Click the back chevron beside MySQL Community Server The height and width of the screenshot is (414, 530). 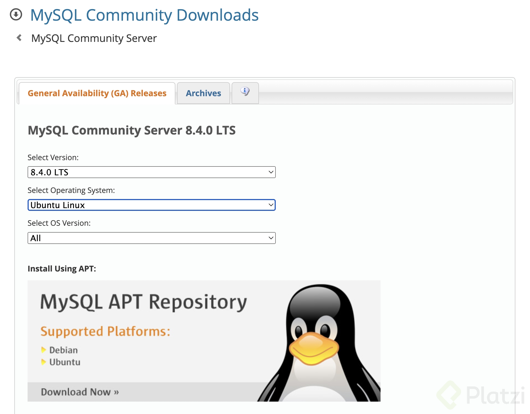pyautogui.click(x=19, y=38)
